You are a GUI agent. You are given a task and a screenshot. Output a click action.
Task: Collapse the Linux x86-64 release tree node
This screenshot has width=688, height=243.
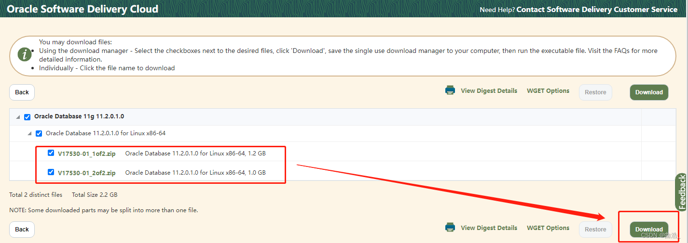click(30, 134)
